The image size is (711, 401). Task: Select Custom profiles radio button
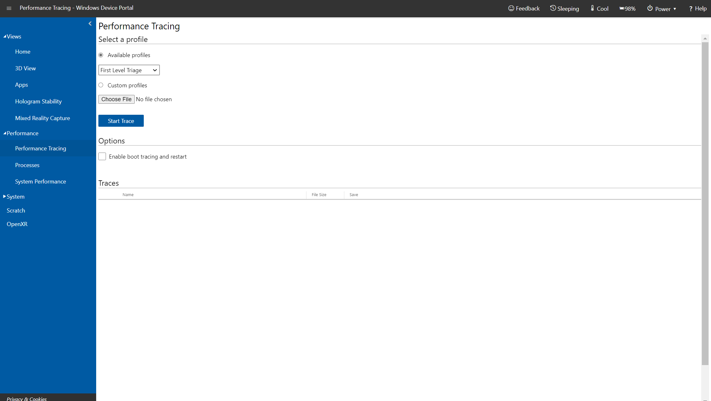(x=101, y=85)
